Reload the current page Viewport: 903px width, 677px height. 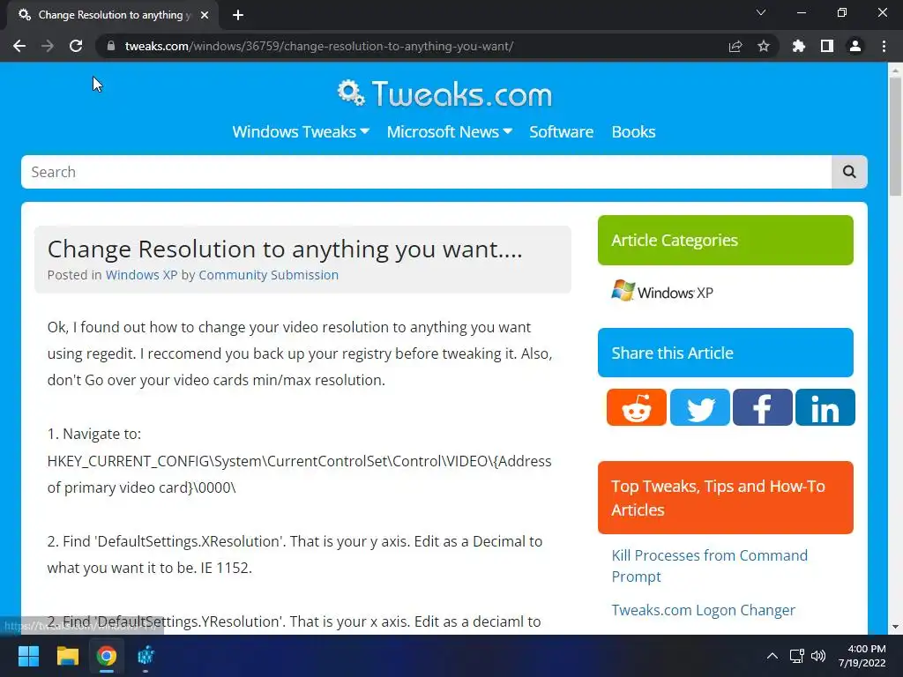click(76, 46)
